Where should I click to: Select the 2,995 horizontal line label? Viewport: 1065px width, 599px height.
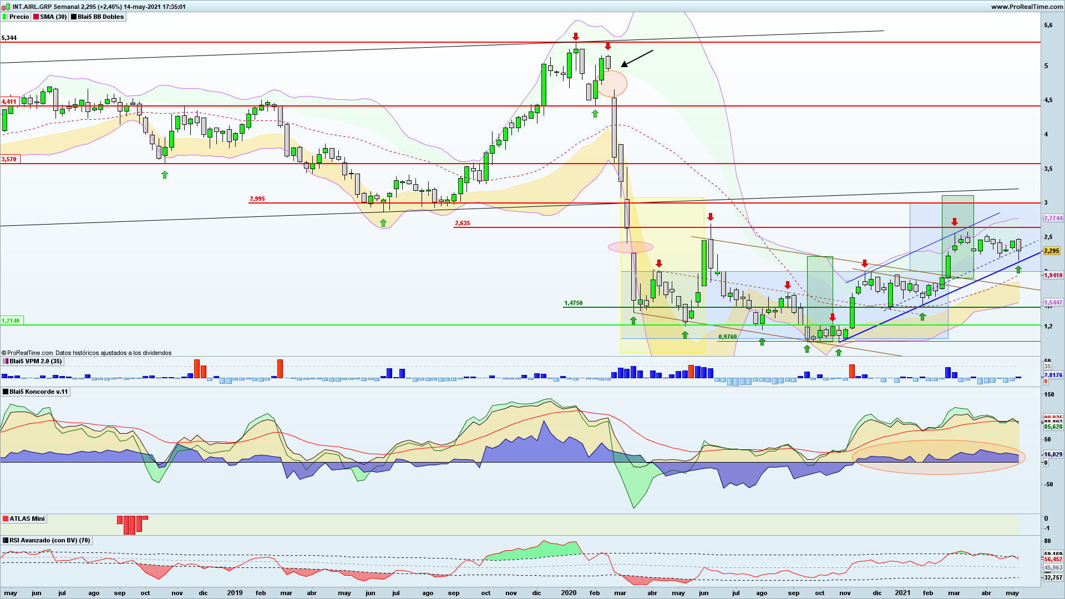257,199
